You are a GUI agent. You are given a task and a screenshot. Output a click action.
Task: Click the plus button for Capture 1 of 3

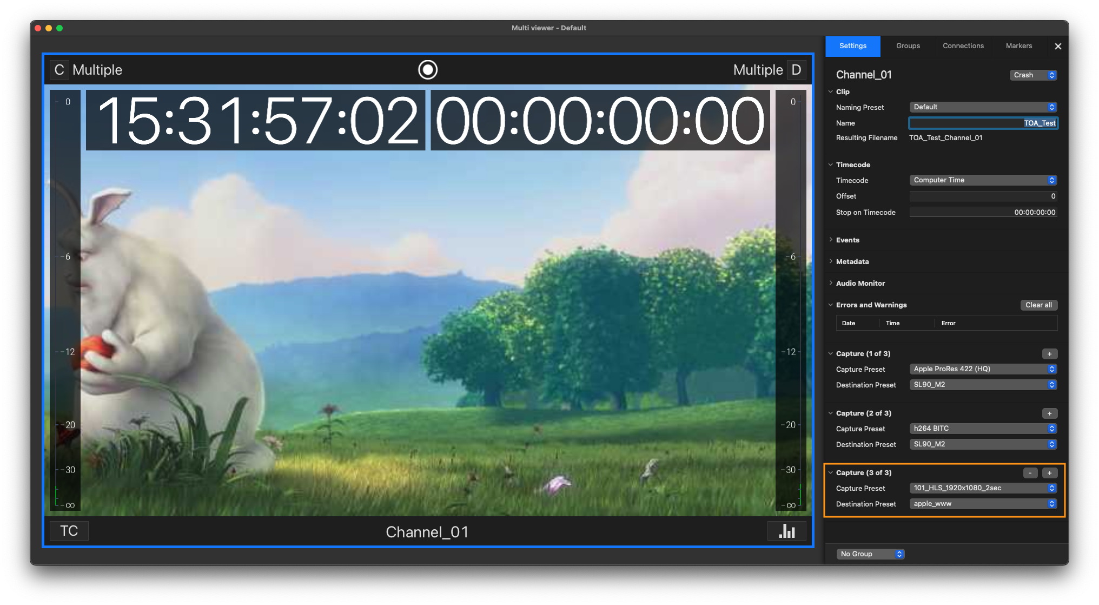click(x=1049, y=354)
